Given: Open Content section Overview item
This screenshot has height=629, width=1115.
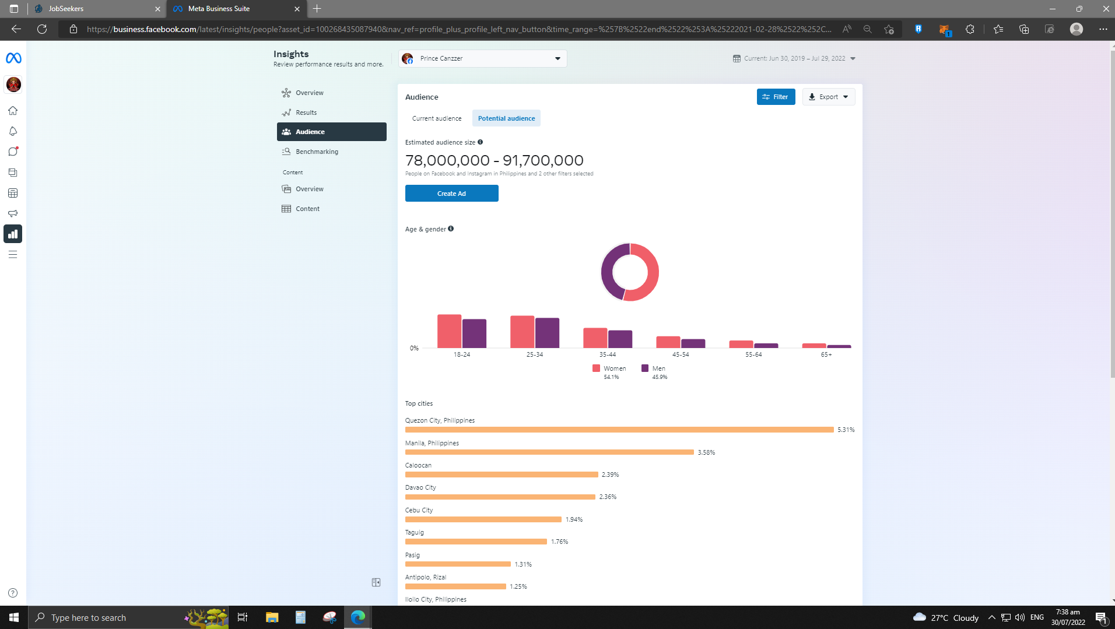Looking at the screenshot, I should (331, 189).
